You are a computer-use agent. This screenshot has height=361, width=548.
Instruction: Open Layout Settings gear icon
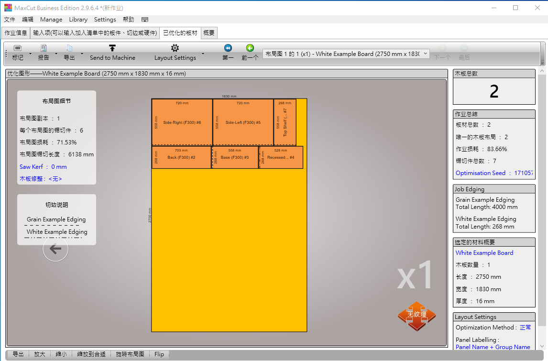tap(175, 48)
